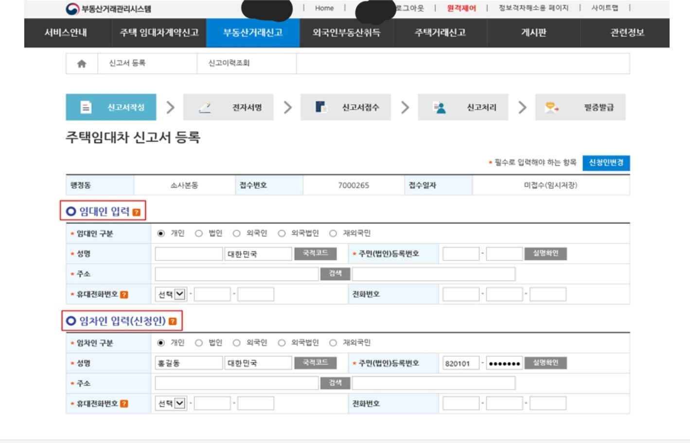Click help icon beside tenant 휴대전화번호
Screen dimensions: 690x443
(x=124, y=404)
